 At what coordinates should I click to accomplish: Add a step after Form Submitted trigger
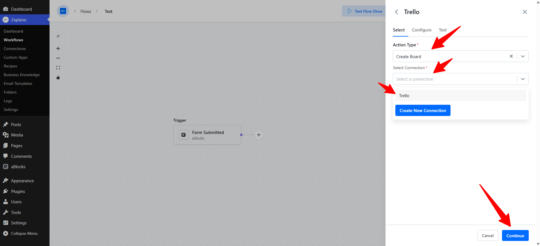coord(259,135)
